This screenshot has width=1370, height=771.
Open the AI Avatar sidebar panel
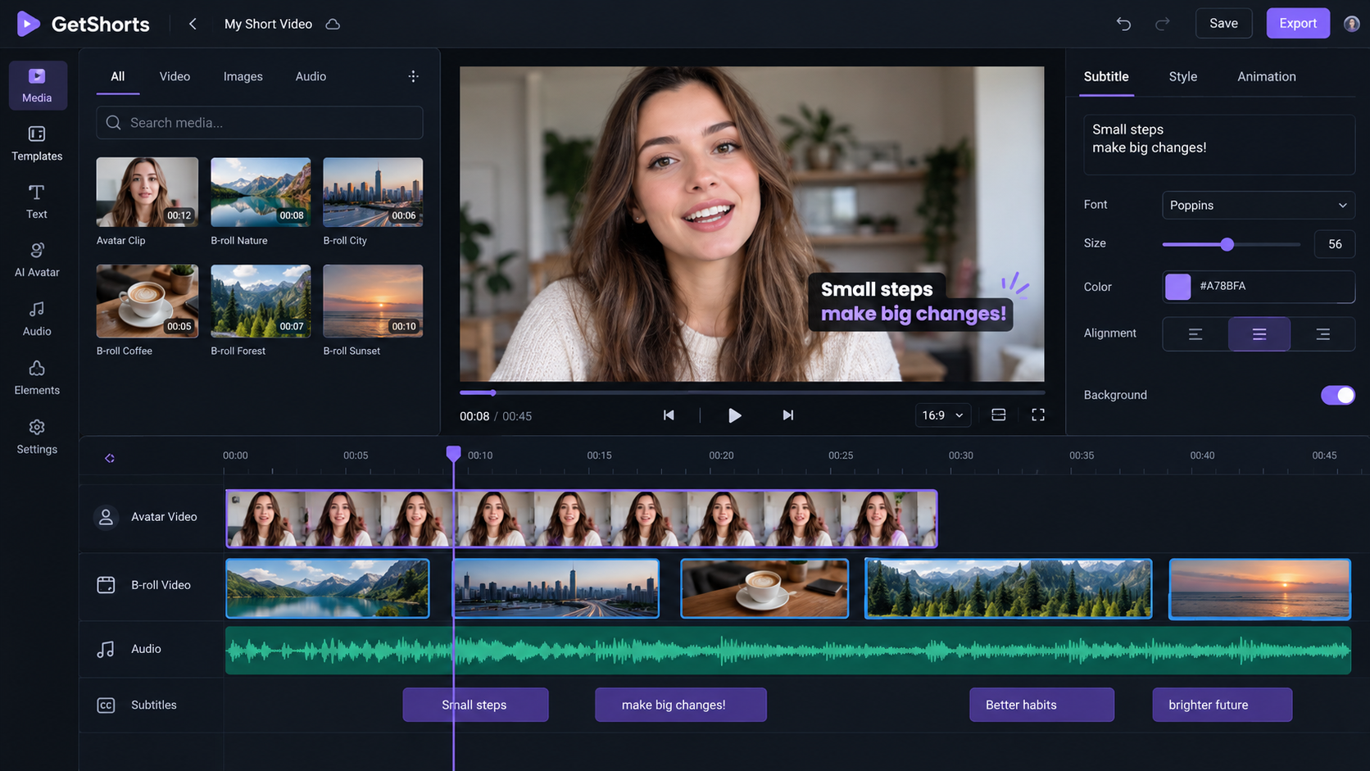coord(37,260)
